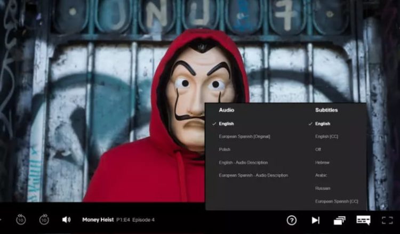Select European Spanish - Audio Description
The image size is (400, 234).
(253, 175)
